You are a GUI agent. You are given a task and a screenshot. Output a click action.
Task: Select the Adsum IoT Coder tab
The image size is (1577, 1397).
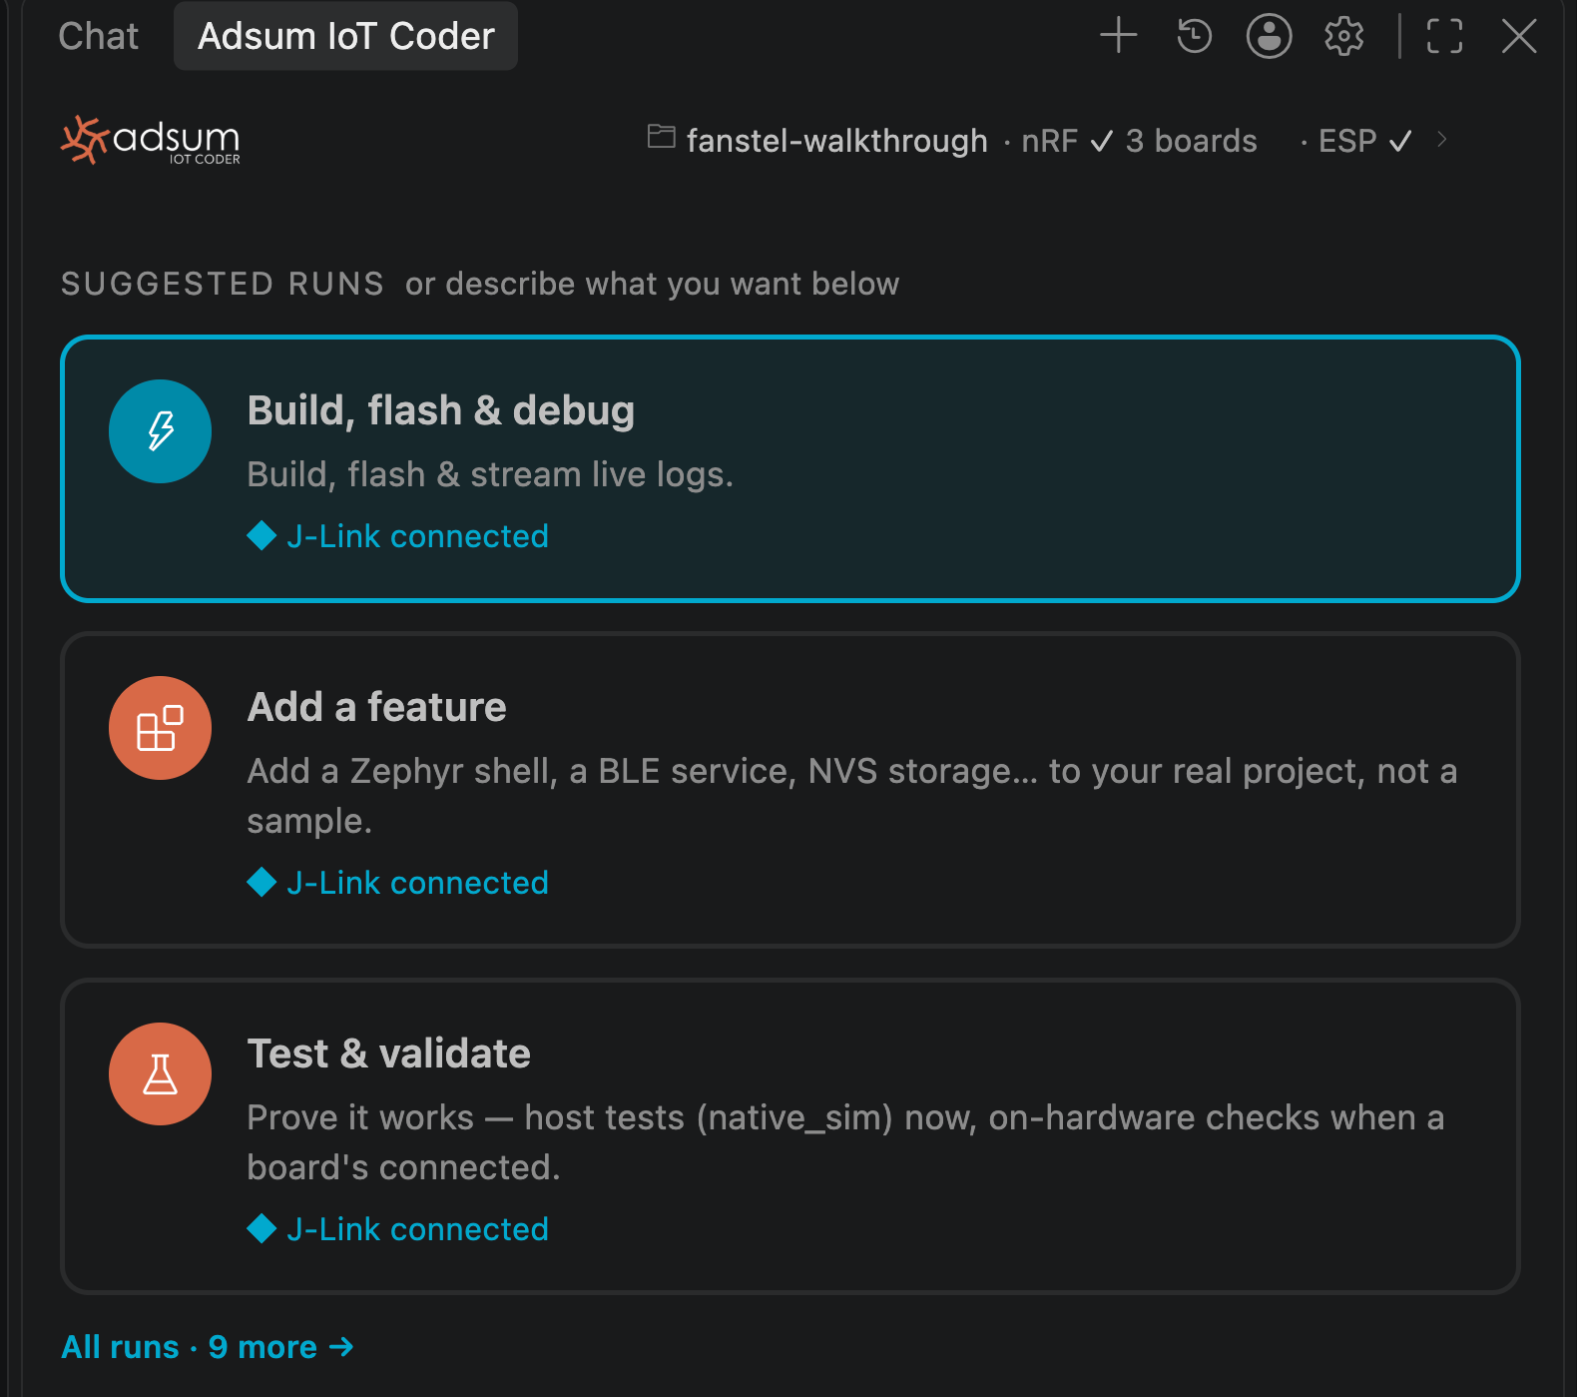[x=345, y=36]
